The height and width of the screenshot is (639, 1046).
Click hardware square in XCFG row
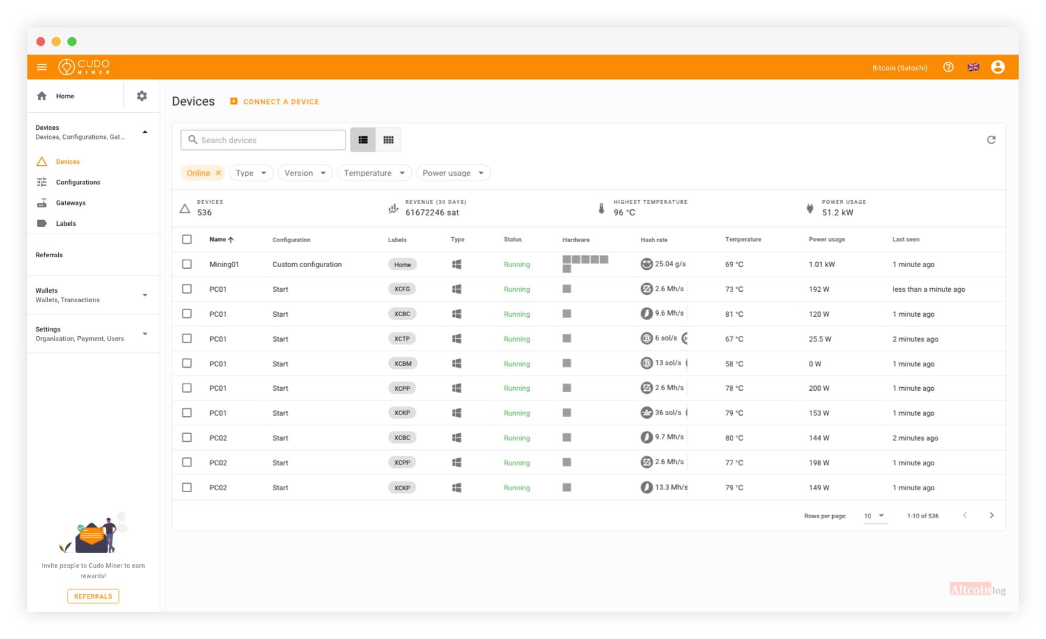click(x=567, y=289)
